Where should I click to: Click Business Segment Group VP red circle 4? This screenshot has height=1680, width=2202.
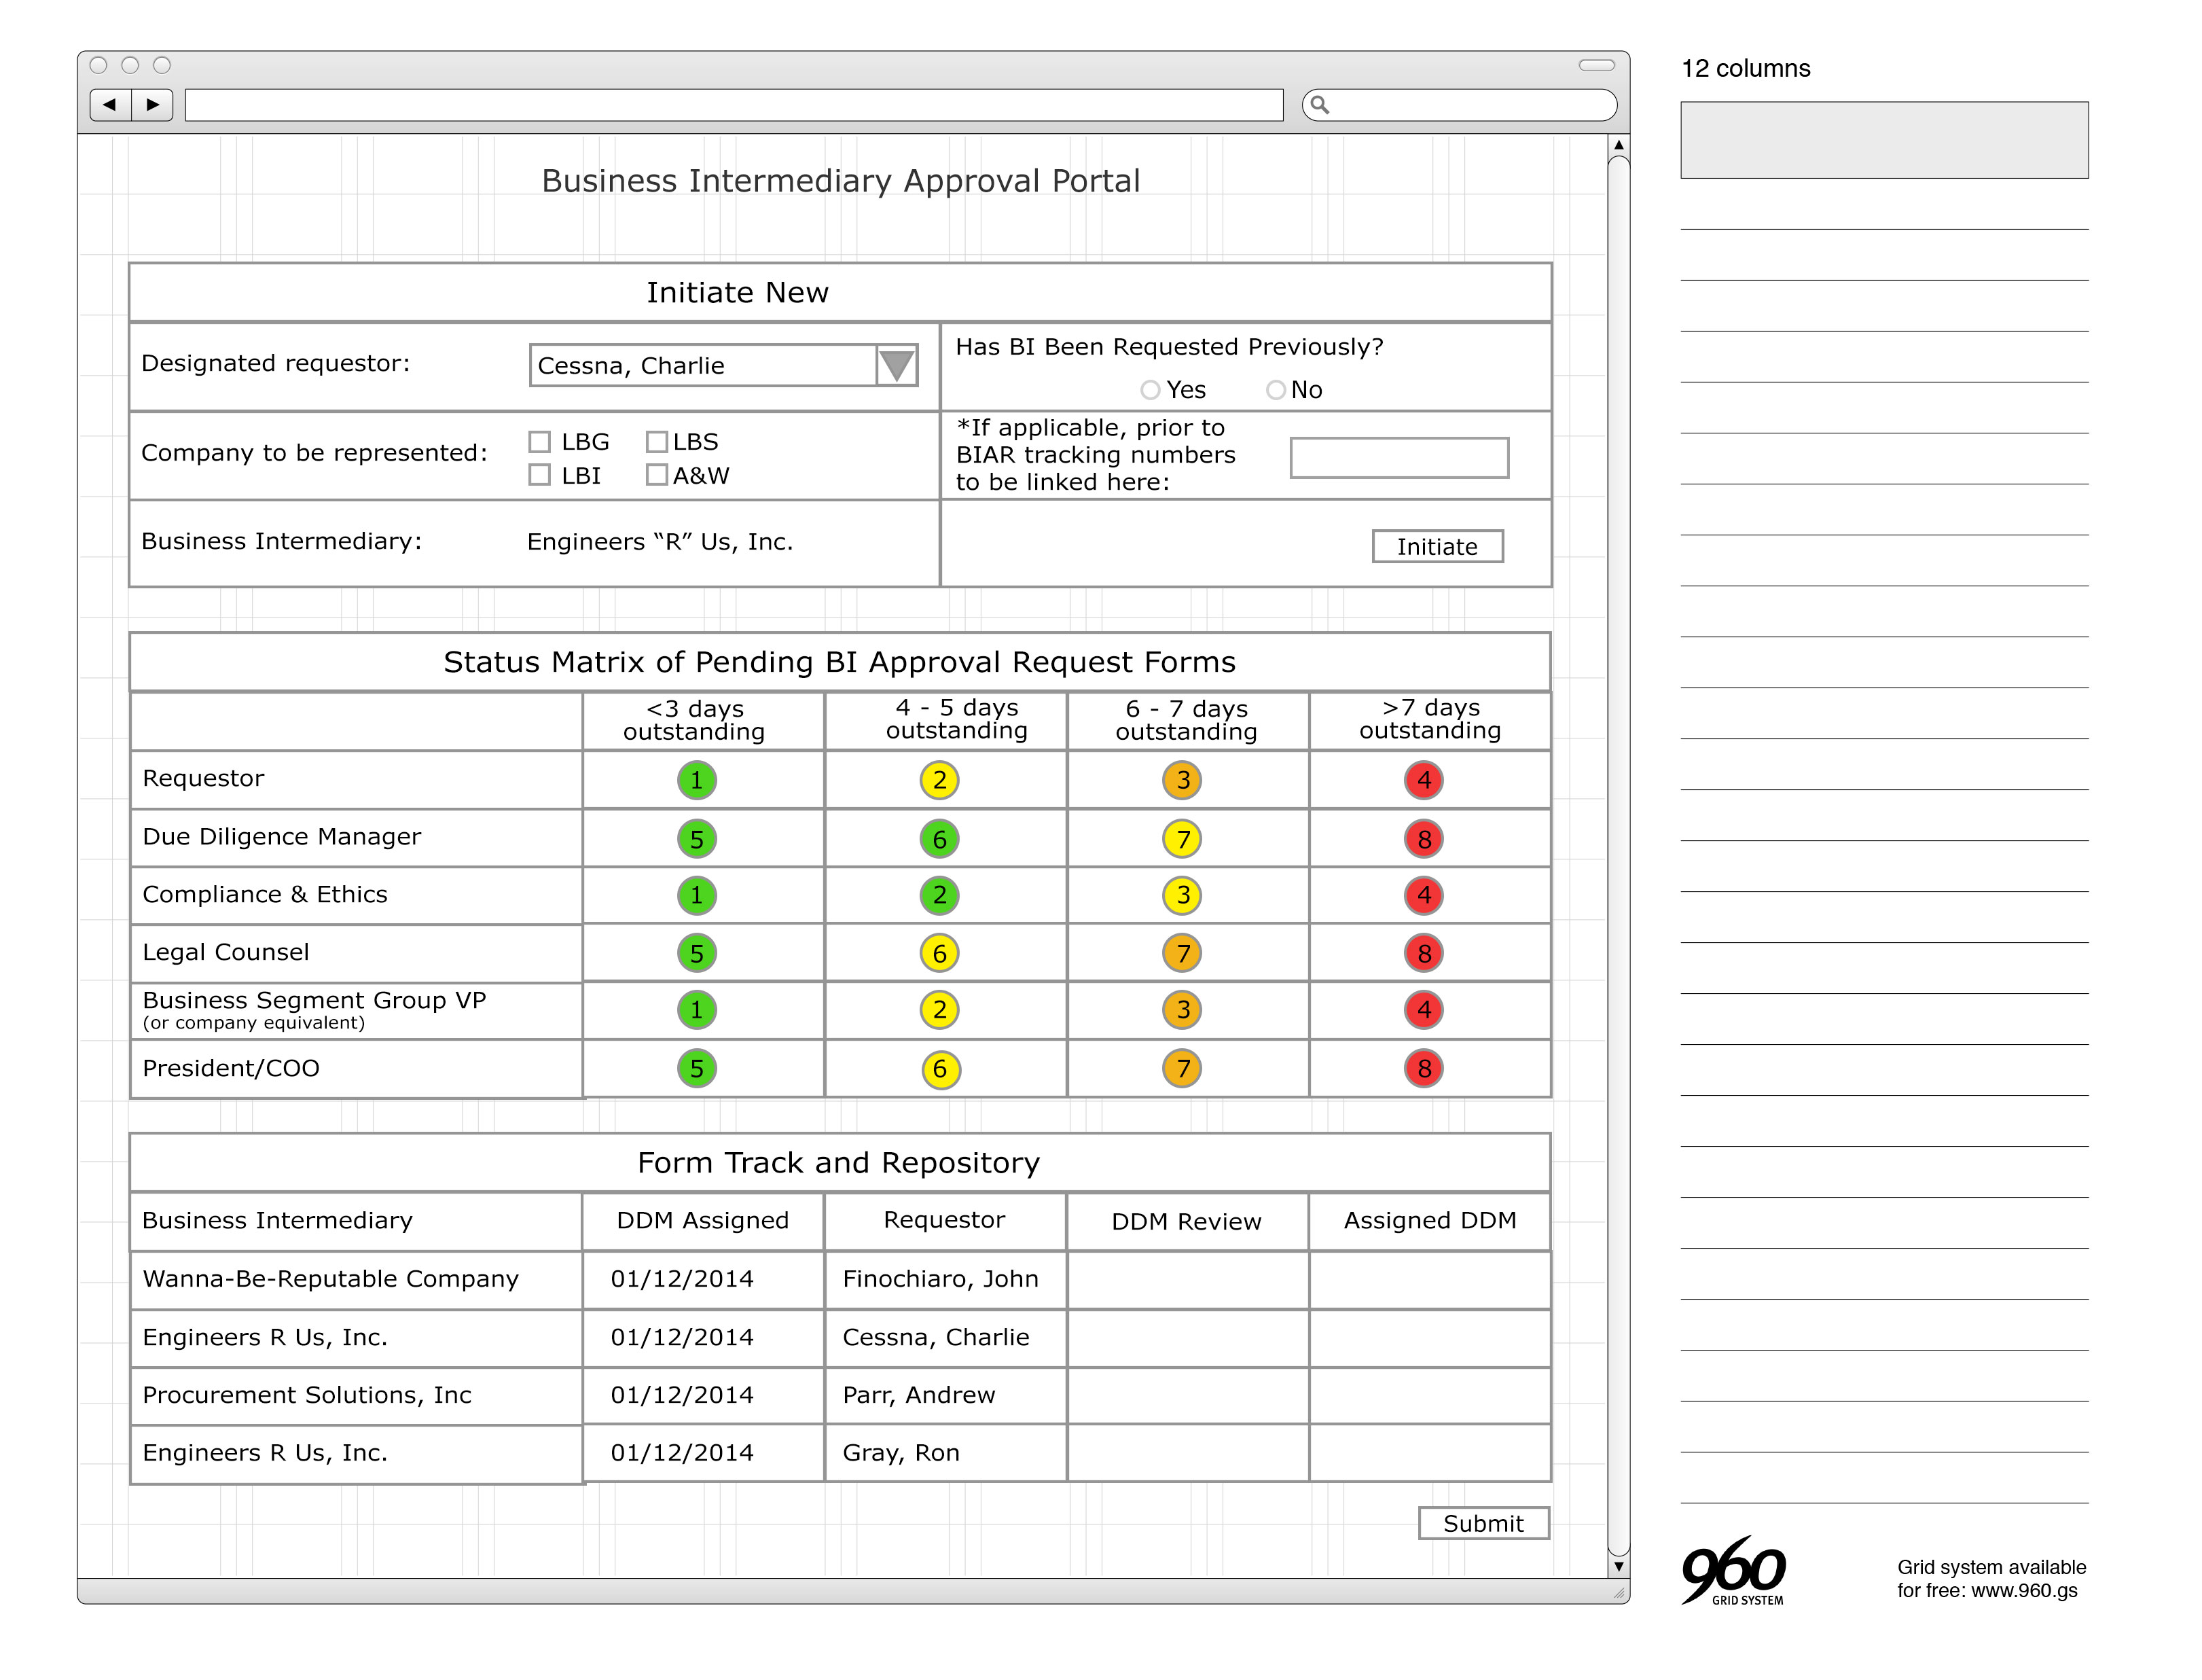tap(1424, 1010)
